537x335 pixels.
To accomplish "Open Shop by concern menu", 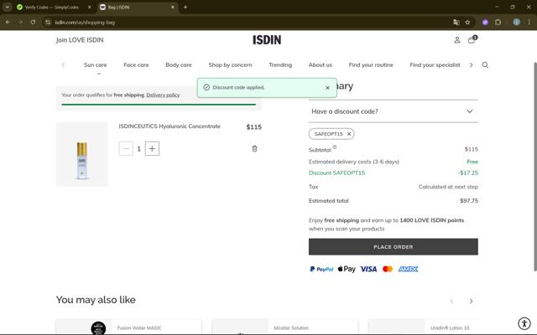I will pos(230,65).
